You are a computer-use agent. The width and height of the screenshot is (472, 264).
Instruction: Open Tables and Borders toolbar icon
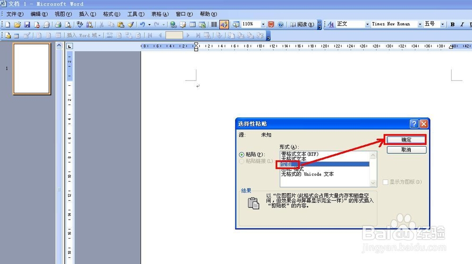coord(183,25)
